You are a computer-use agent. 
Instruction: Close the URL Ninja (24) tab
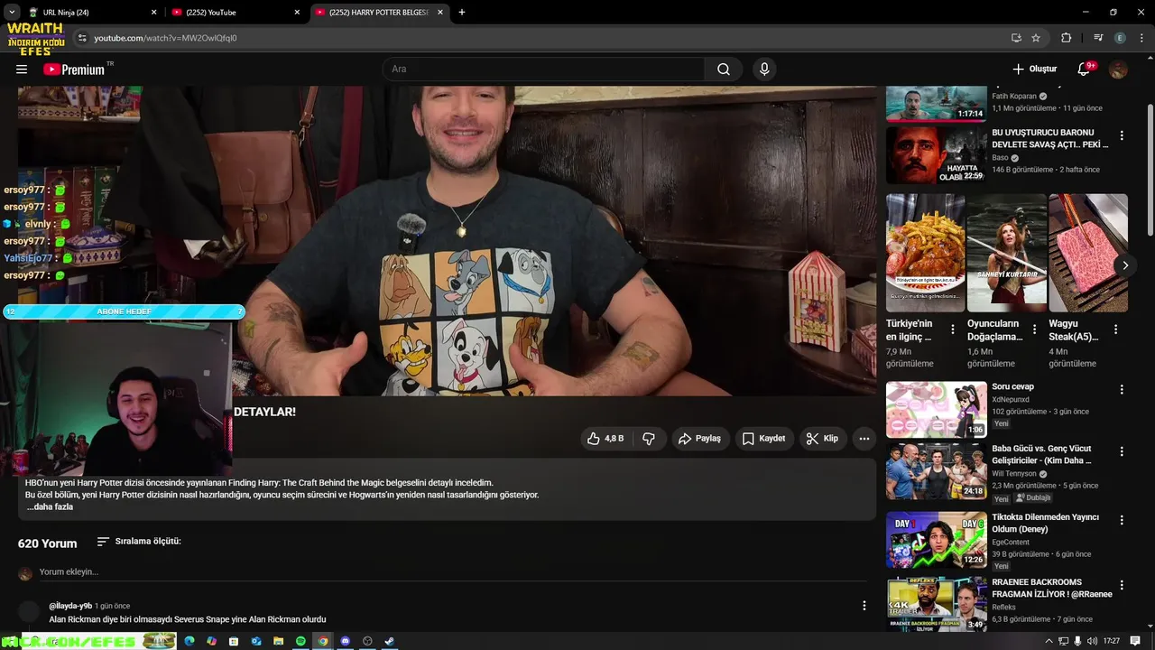153,13
